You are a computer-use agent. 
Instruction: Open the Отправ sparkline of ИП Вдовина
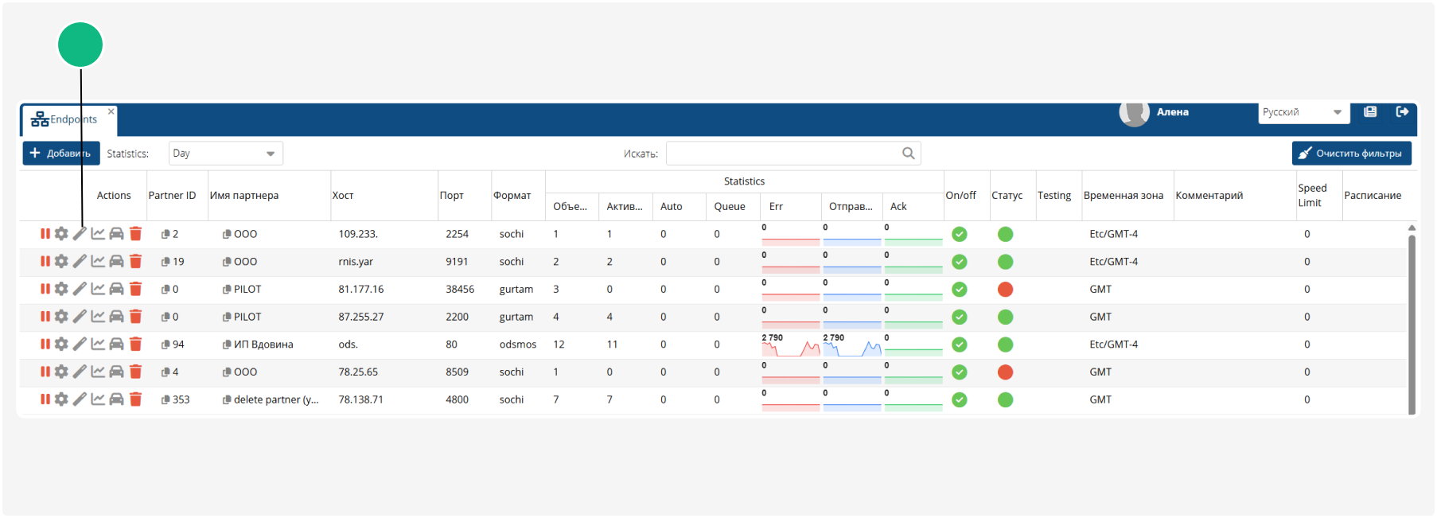point(852,345)
